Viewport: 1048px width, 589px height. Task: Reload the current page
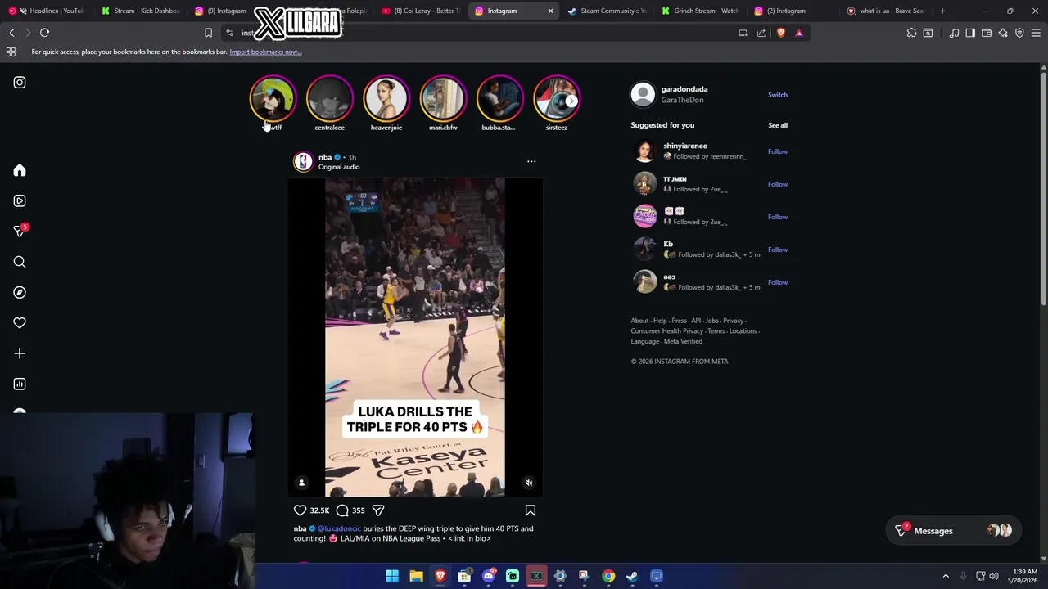44,33
